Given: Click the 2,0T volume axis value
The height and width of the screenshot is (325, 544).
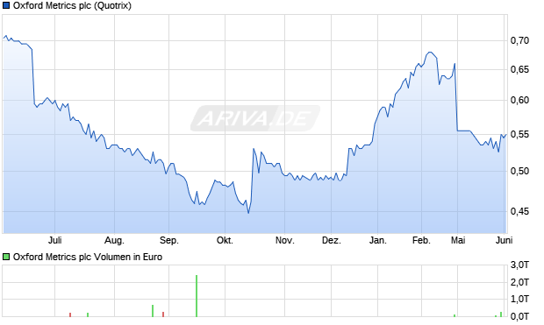Looking at the screenshot, I should [x=519, y=282].
